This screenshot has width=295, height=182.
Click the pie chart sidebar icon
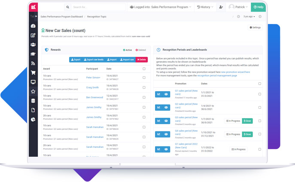point(33,119)
